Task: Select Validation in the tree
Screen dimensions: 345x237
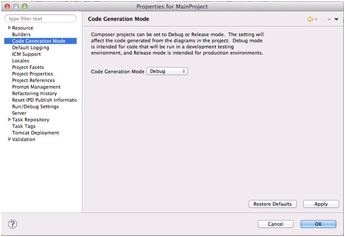Action: (24, 139)
